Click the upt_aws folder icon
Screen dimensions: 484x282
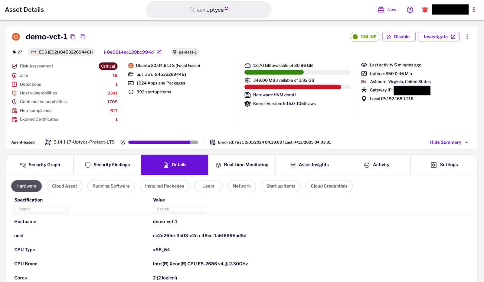pyautogui.click(x=131, y=74)
